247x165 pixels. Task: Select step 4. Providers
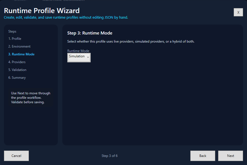tap(17, 62)
